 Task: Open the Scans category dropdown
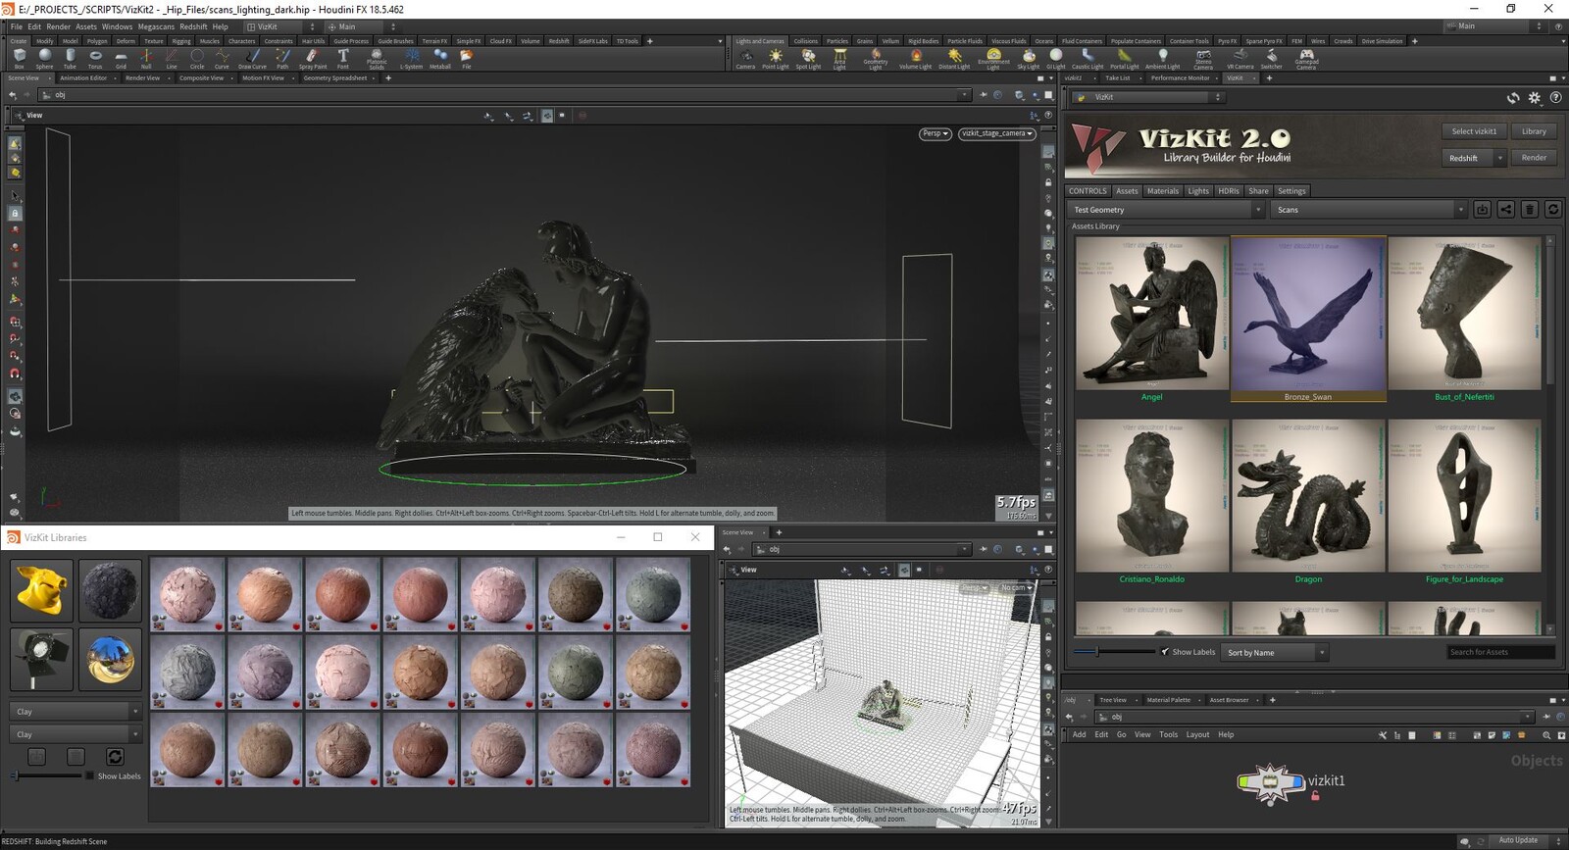tap(1369, 210)
